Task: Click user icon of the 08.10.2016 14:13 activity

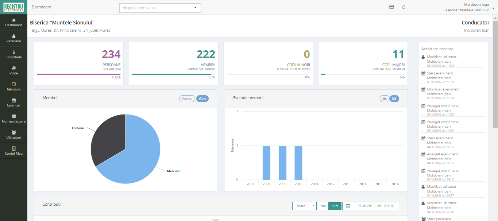Action: click(423, 57)
